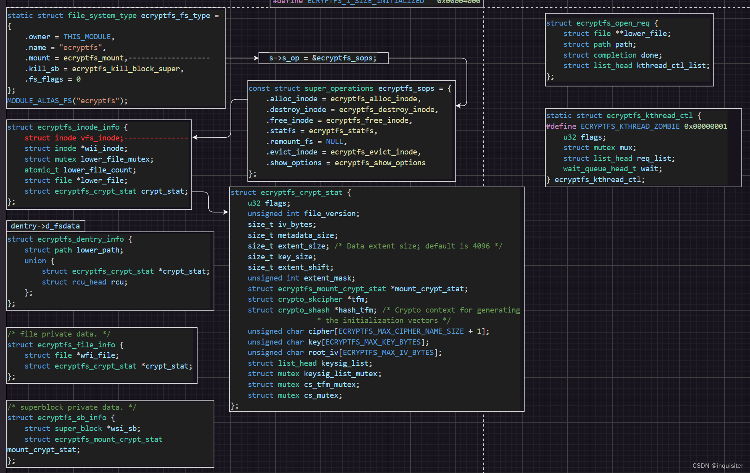Click 'struct mutex cs_tfm_mutex;' line
750x473 pixels.
[x=303, y=385]
